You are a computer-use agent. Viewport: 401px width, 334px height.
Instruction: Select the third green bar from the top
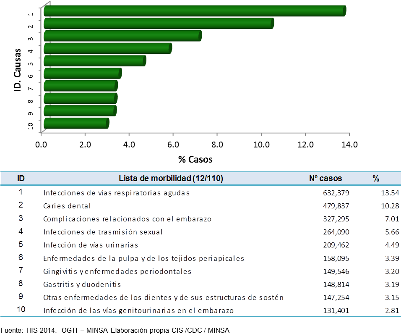click(122, 36)
